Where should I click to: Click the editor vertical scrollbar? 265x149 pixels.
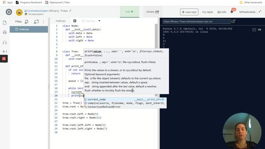point(156,60)
